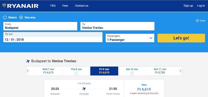Open the FAQ menu item
208x97 pixels.
pos(53,6)
